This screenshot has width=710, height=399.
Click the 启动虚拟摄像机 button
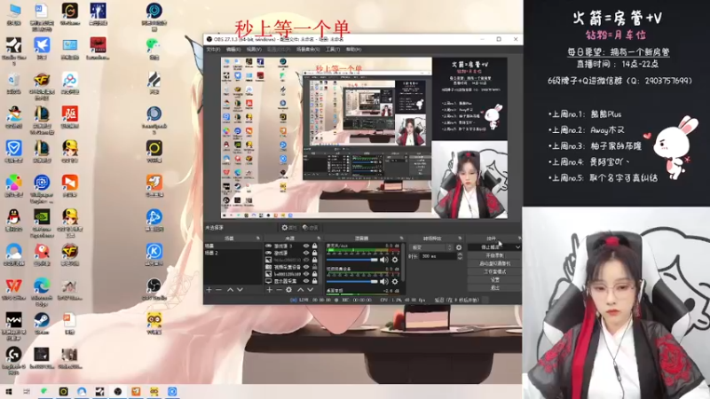tap(494, 263)
